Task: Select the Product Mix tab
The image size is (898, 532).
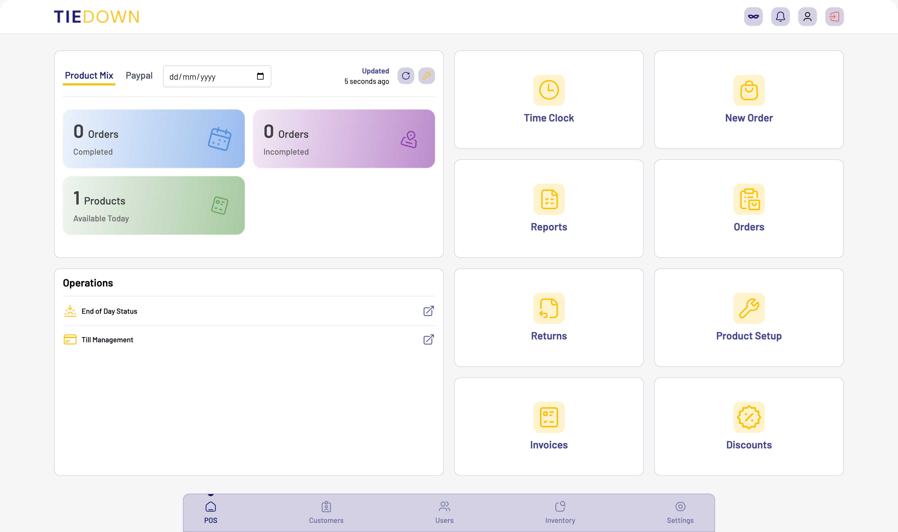Action: [x=89, y=75]
